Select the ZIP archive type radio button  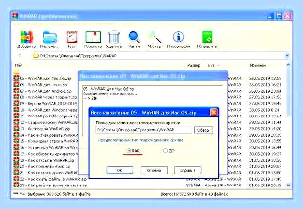(165, 151)
